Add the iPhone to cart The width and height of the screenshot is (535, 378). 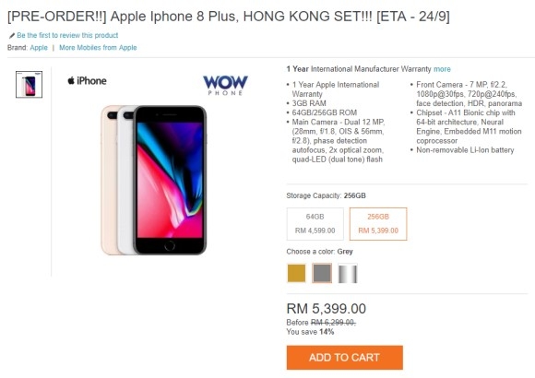click(x=345, y=358)
